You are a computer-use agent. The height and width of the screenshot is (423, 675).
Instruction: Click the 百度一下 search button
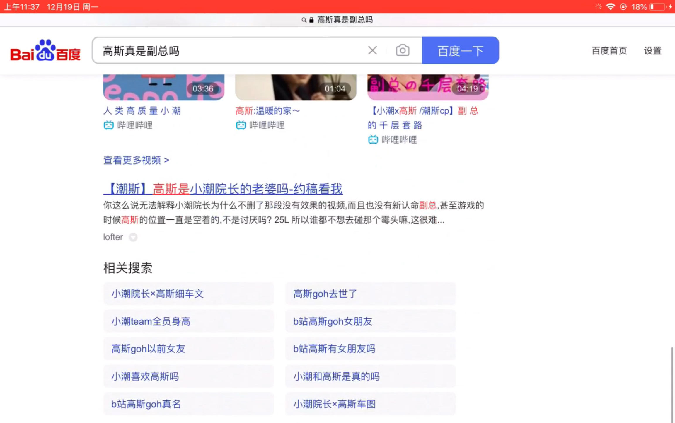pos(460,50)
